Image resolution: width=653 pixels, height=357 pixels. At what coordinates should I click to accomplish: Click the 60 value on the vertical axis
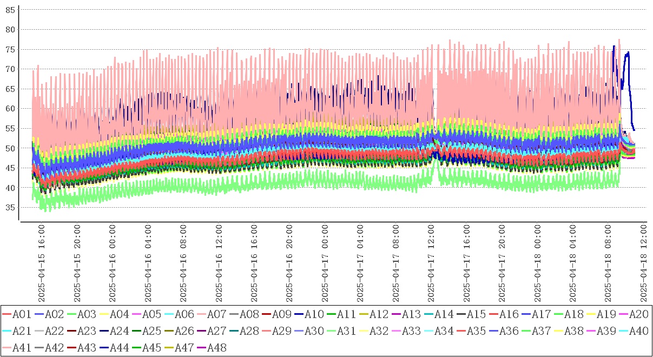pos(10,109)
